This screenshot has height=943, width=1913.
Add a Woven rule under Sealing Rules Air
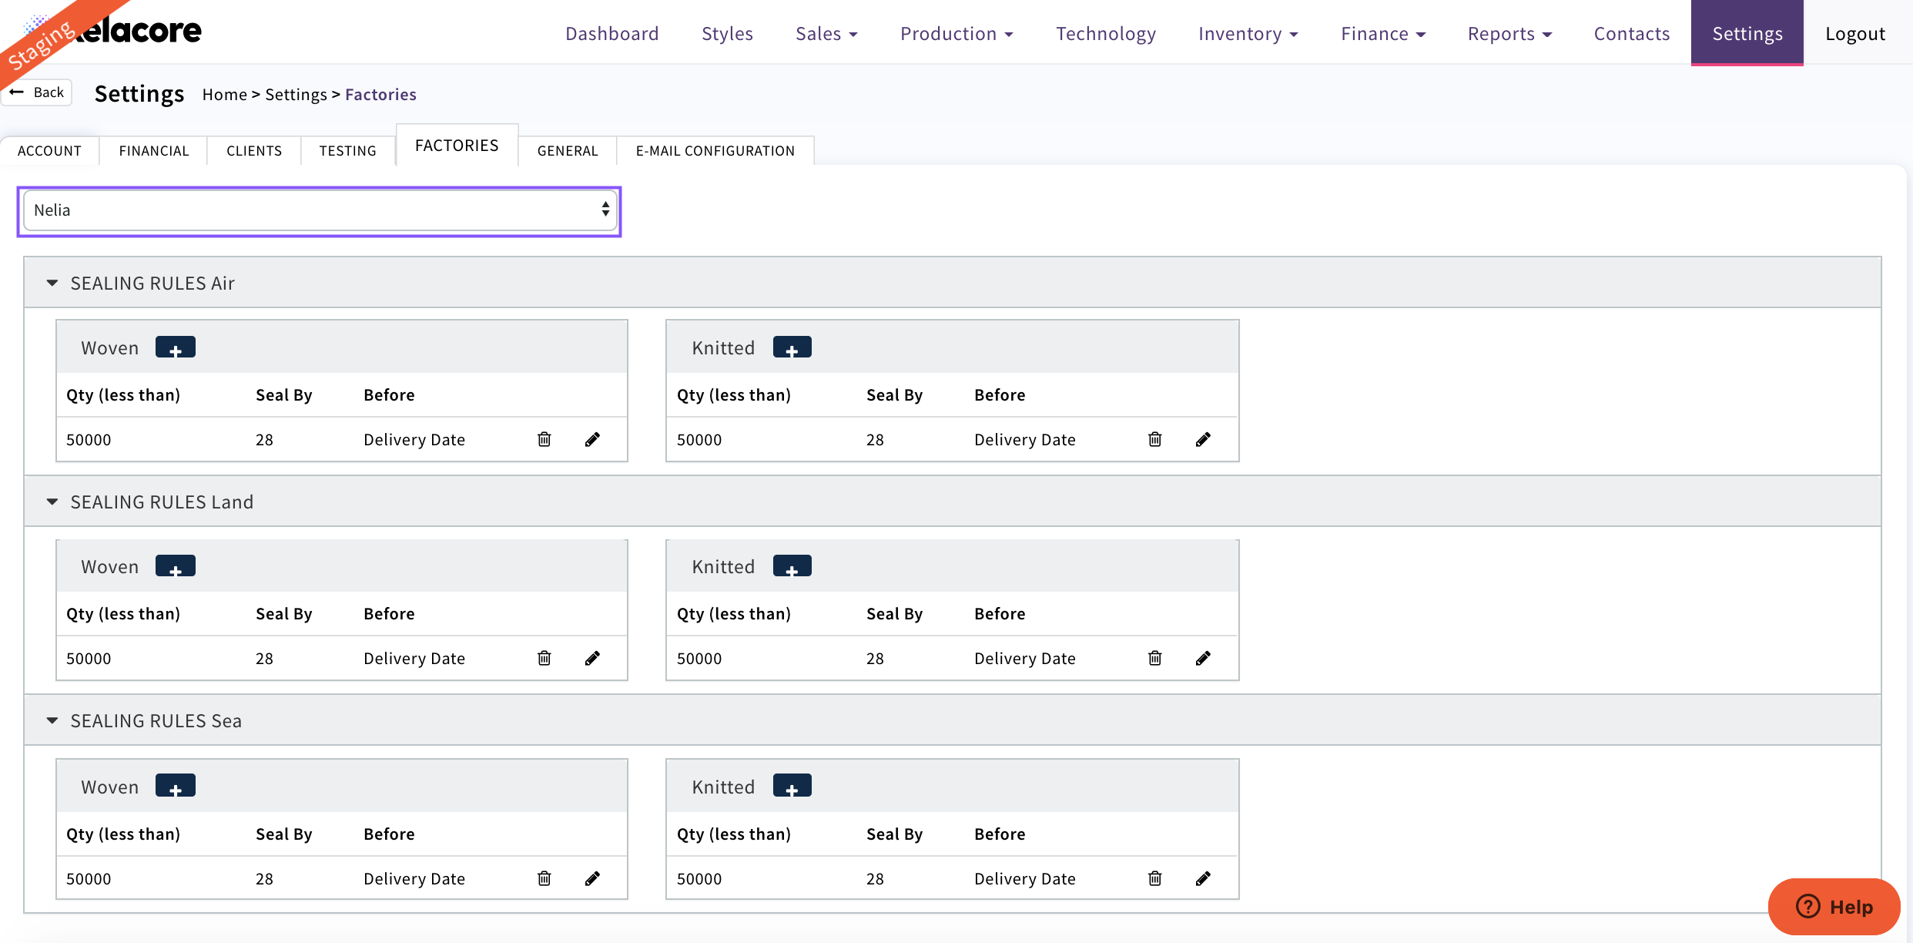pyautogui.click(x=175, y=347)
